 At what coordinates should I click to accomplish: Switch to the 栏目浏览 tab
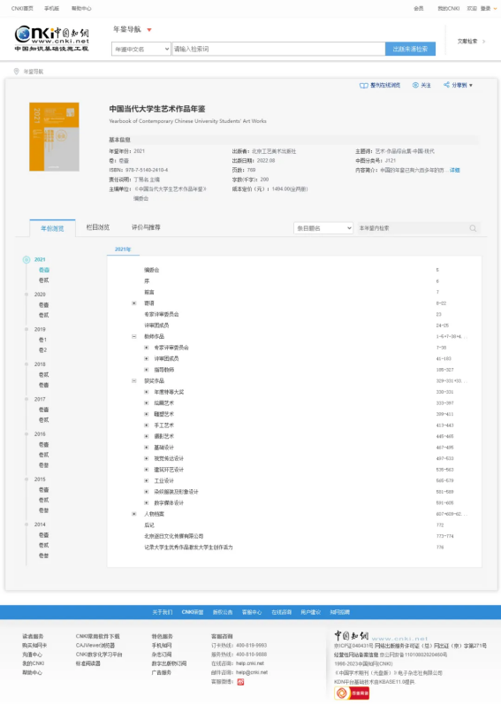[x=98, y=227]
